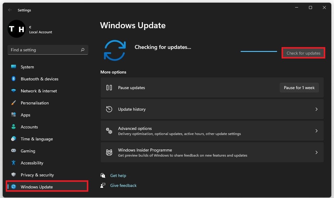Click the Accessibility figure icon
Viewport: 334px width, 198px height.
point(14,163)
